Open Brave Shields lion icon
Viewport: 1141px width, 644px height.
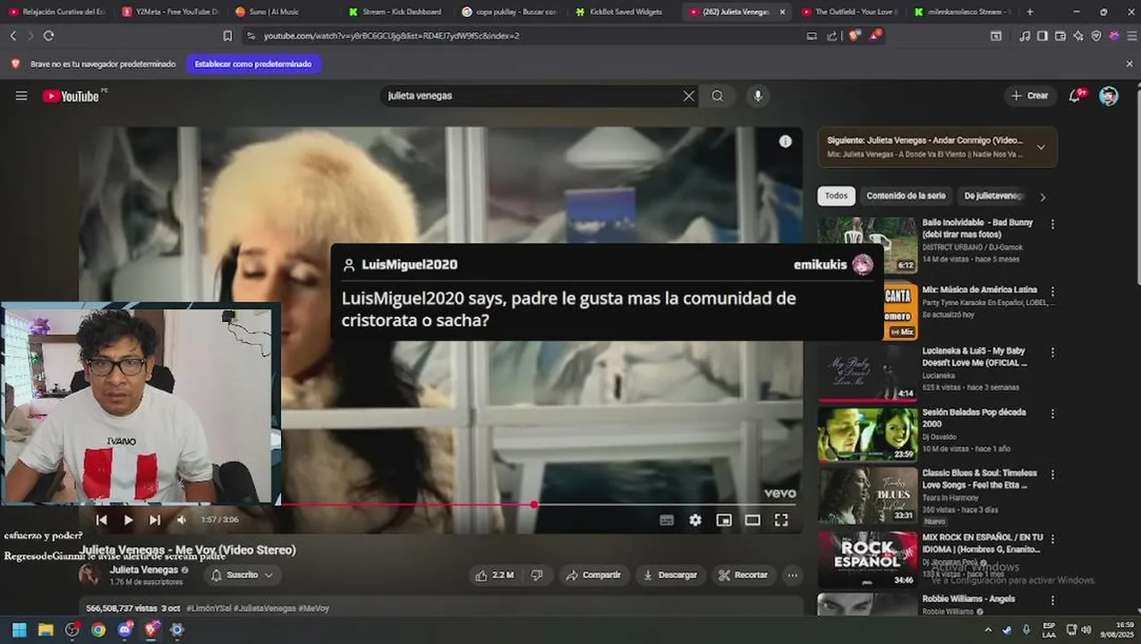pos(854,36)
